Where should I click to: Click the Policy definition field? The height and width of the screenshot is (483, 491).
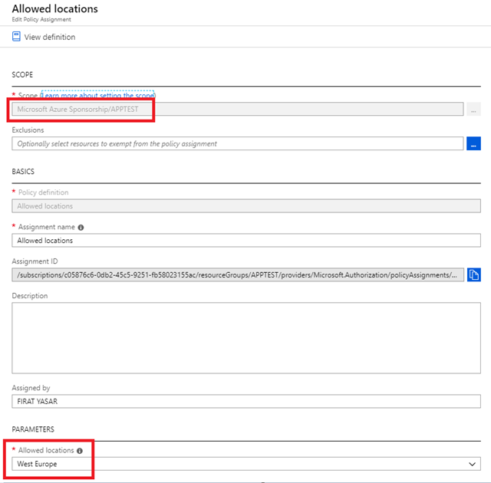point(245,206)
